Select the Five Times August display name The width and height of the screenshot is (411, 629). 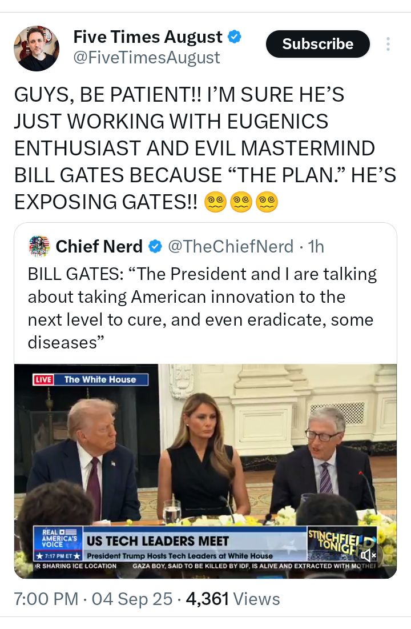(x=147, y=37)
